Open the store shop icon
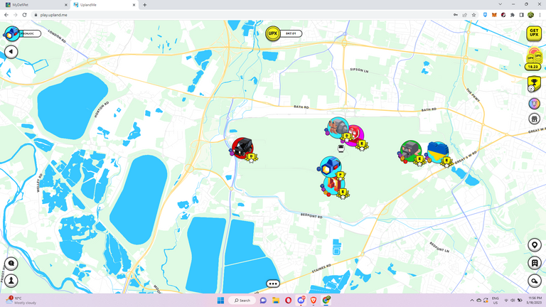Viewport: 546px width, 307px height. click(x=534, y=119)
